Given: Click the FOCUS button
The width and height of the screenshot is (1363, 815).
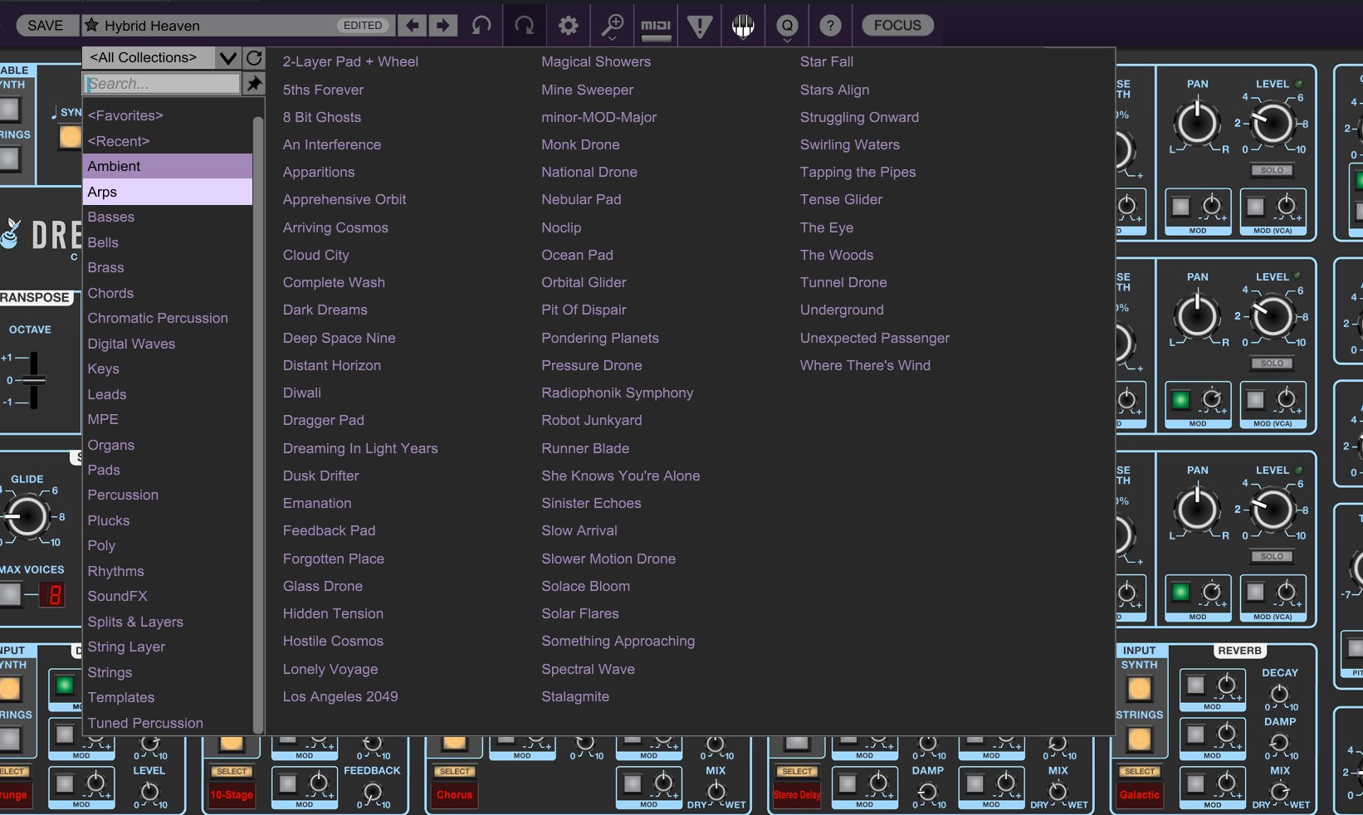Looking at the screenshot, I should pos(897,25).
